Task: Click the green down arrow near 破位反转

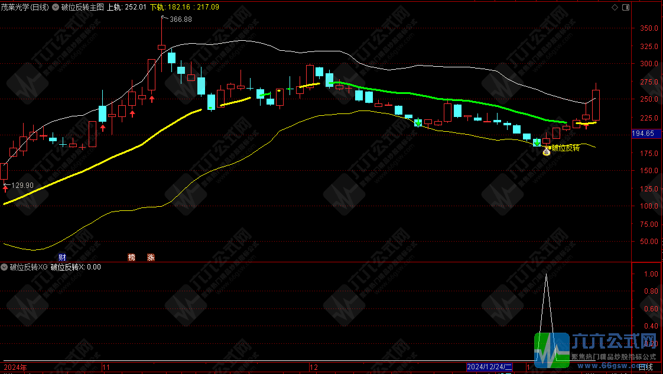Action: (x=537, y=143)
